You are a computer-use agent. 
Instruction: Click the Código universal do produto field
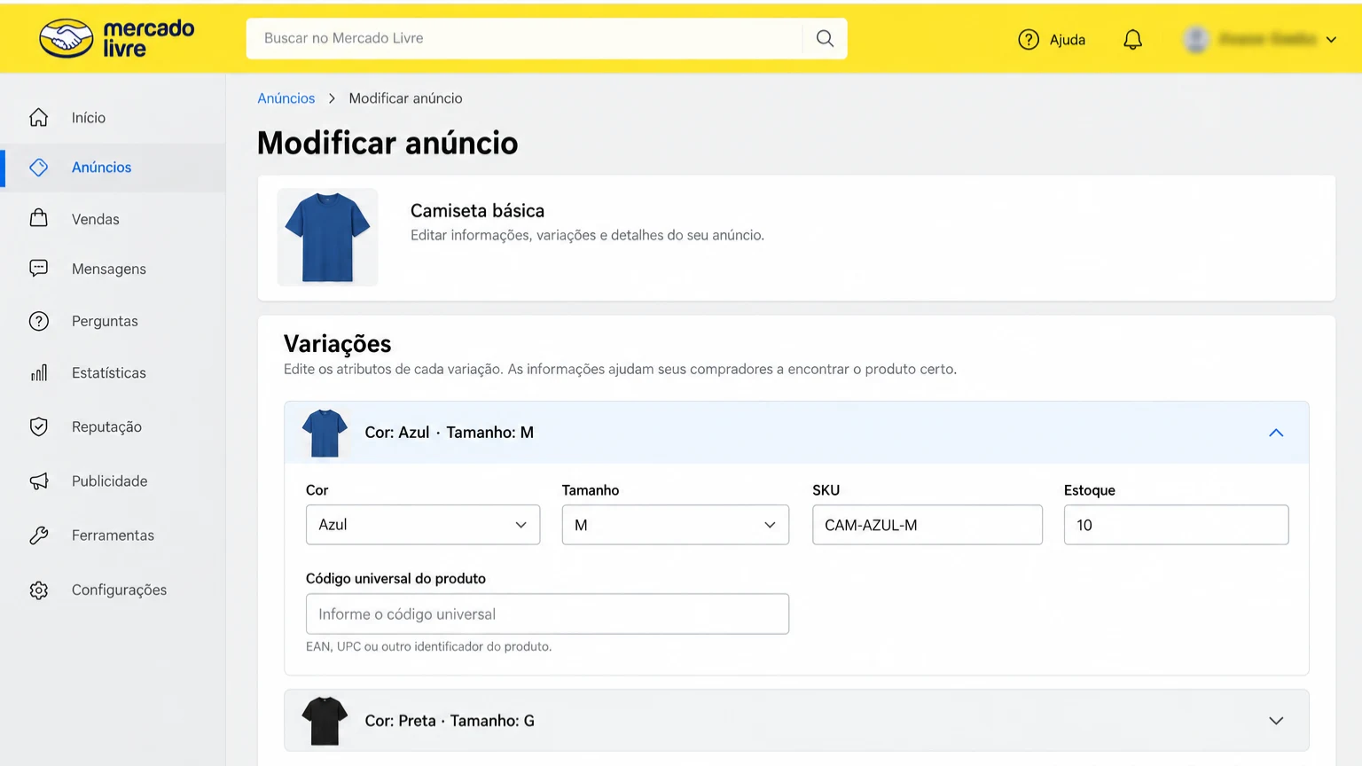click(x=547, y=614)
